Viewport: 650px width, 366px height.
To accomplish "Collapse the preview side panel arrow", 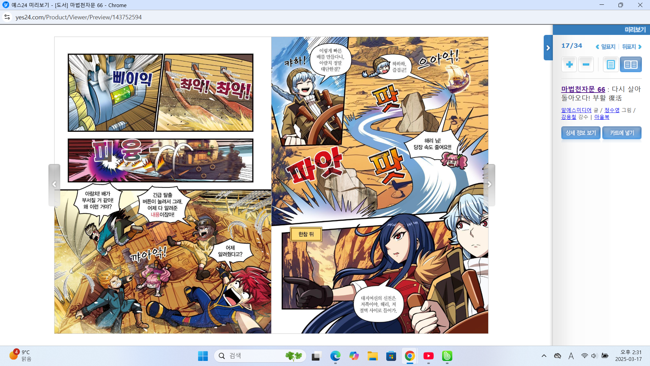I will [548, 48].
